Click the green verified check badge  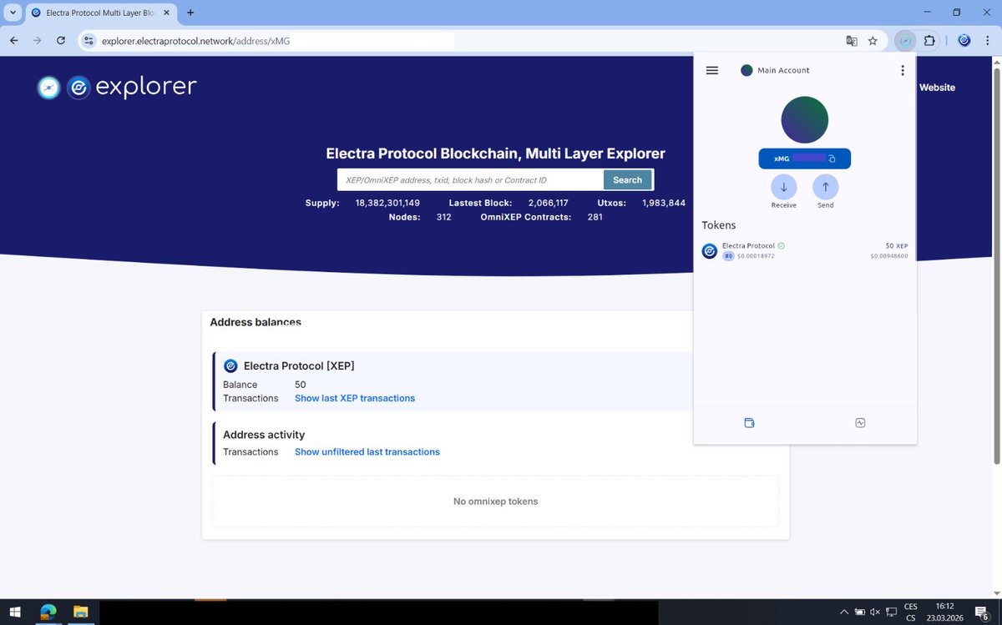pos(781,246)
